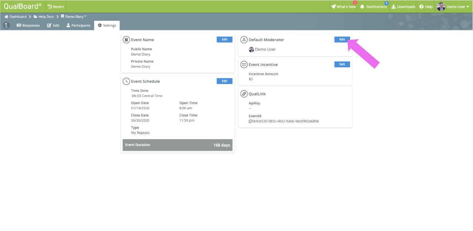
Task: Edit the Event Incentive amount
Action: (342, 64)
